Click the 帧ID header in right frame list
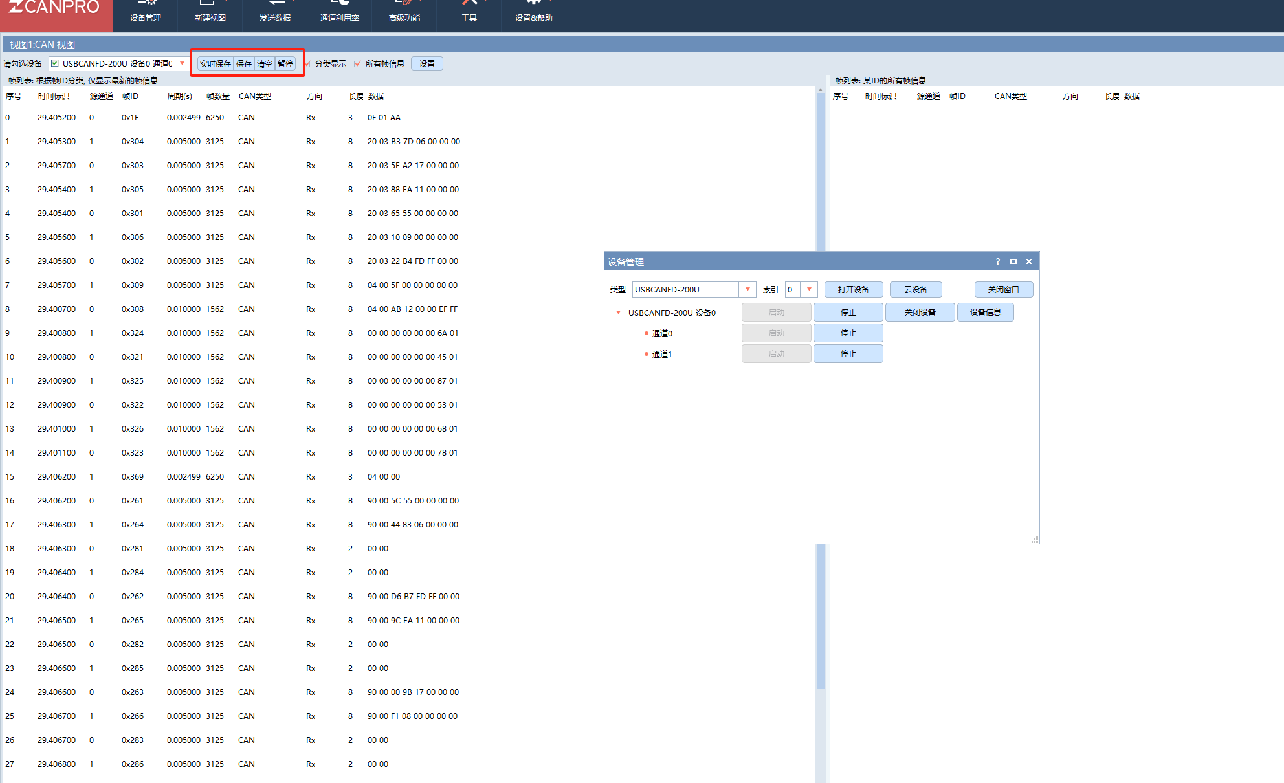The width and height of the screenshot is (1284, 783). point(957,96)
